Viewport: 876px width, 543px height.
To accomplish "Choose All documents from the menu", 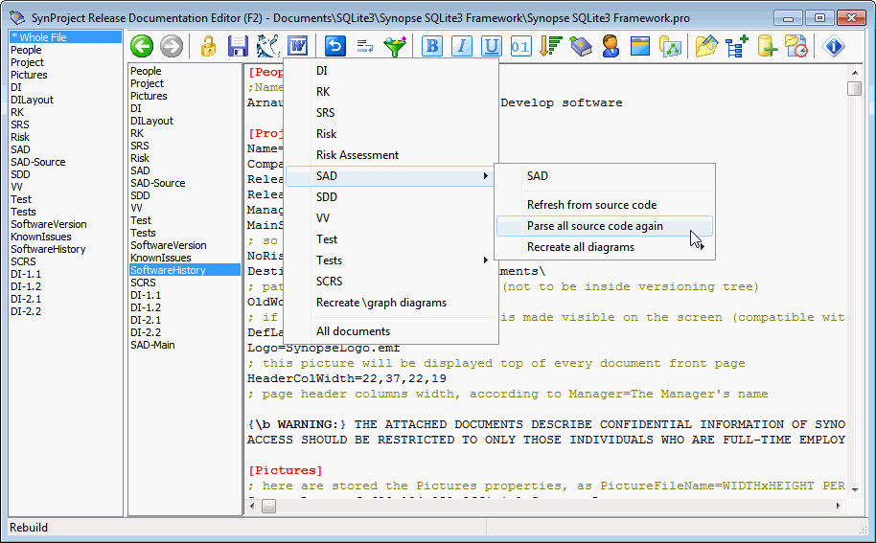I will point(353,331).
